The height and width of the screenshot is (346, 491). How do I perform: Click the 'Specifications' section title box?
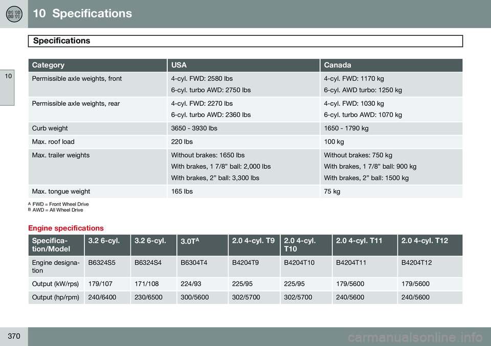(245, 41)
